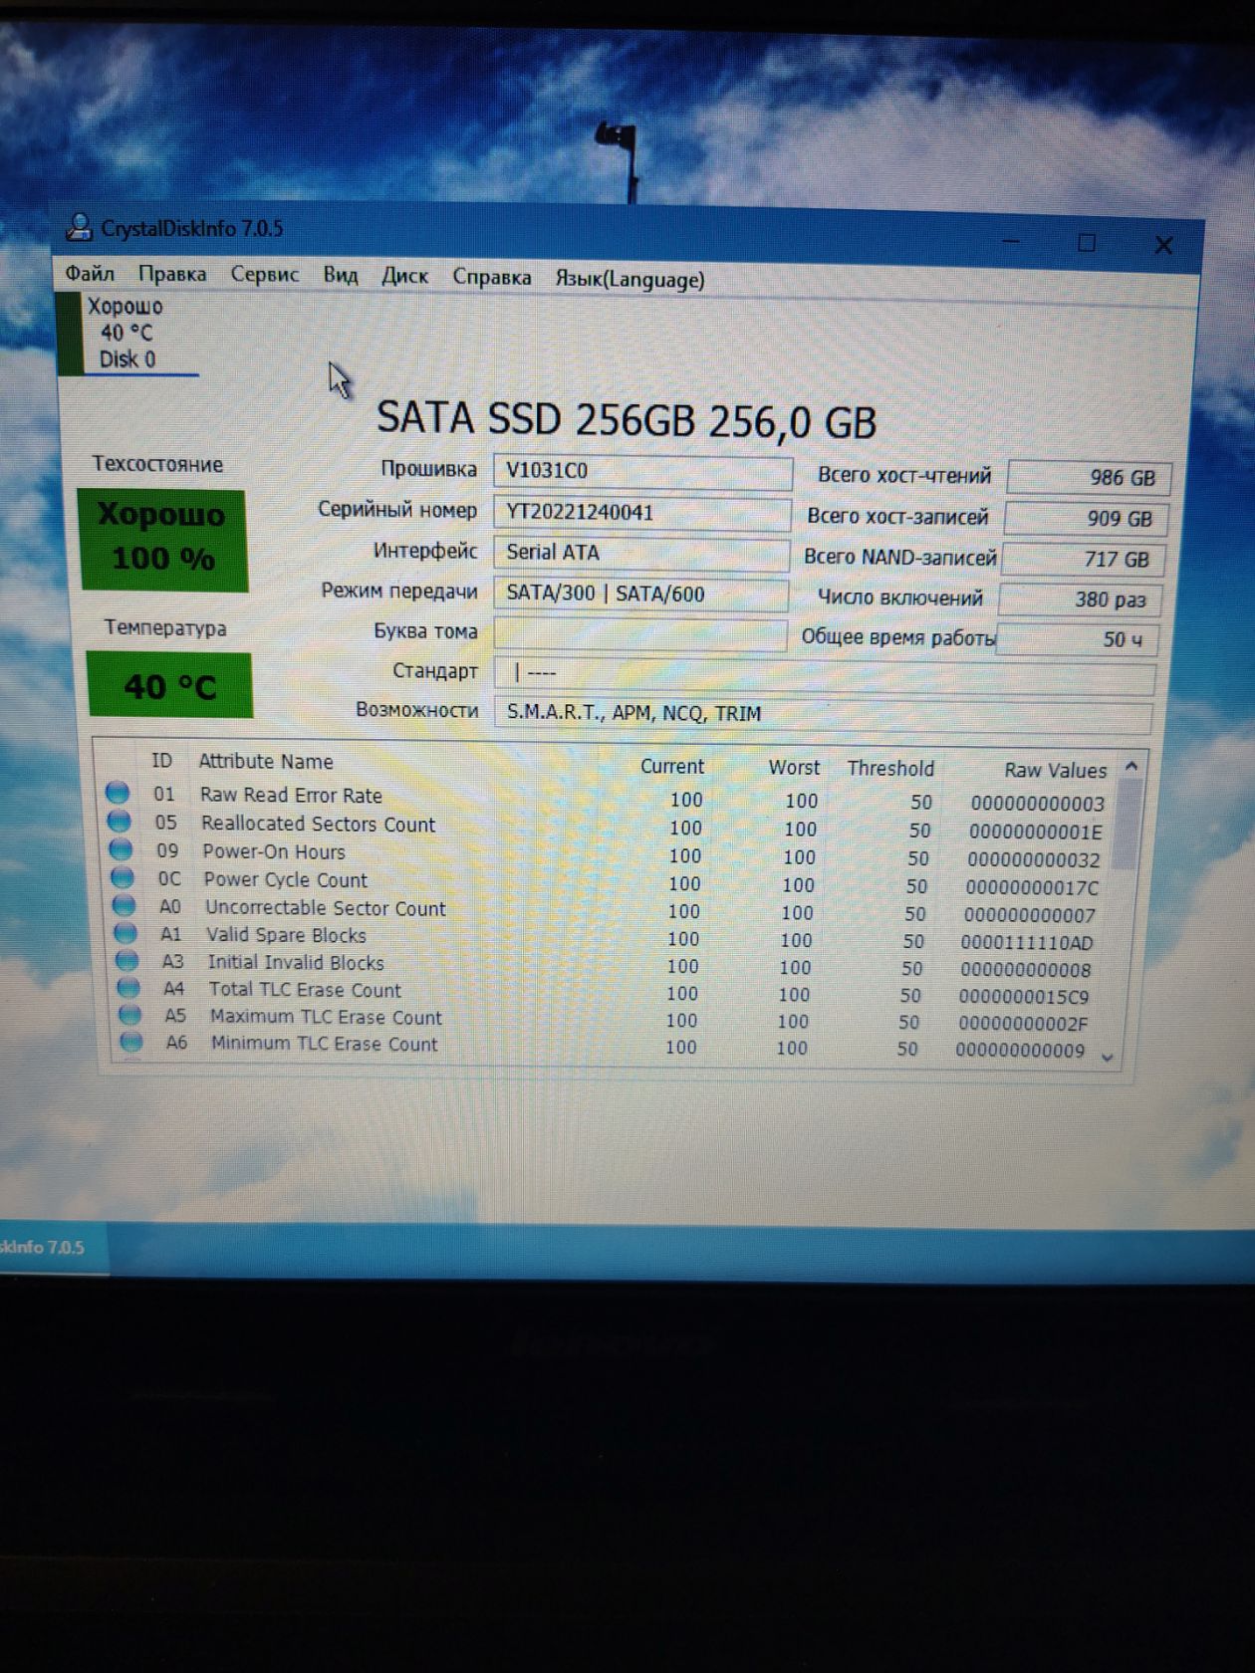Click the total host writes value 909 GB
Image resolution: width=1255 pixels, height=1673 pixels.
click(x=1087, y=518)
